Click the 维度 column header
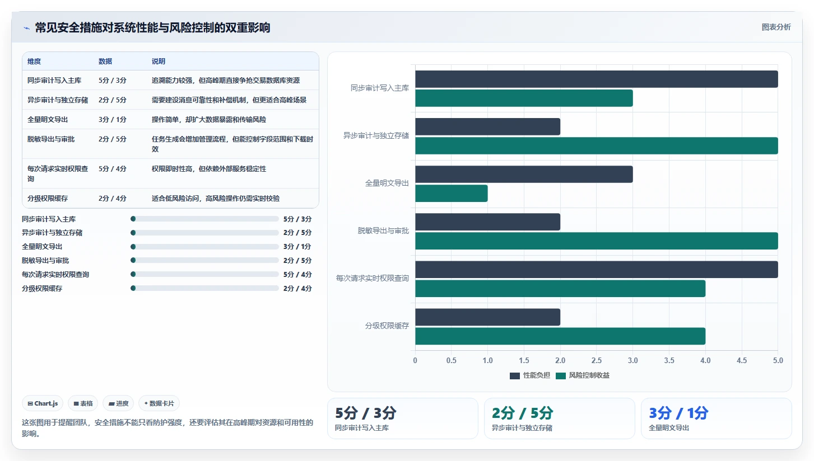Viewport: 814px width, 461px height. click(x=34, y=61)
